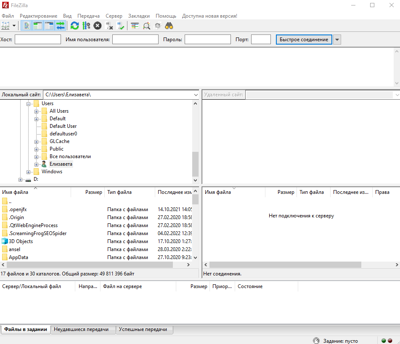
Task: Click the disconnect from server icon
Action: pos(109,26)
